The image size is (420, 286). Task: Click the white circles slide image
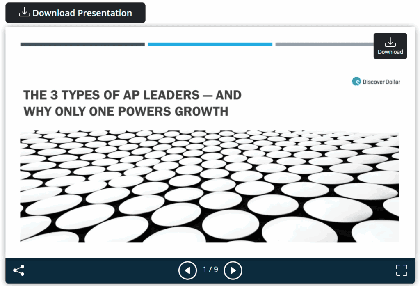click(x=209, y=186)
